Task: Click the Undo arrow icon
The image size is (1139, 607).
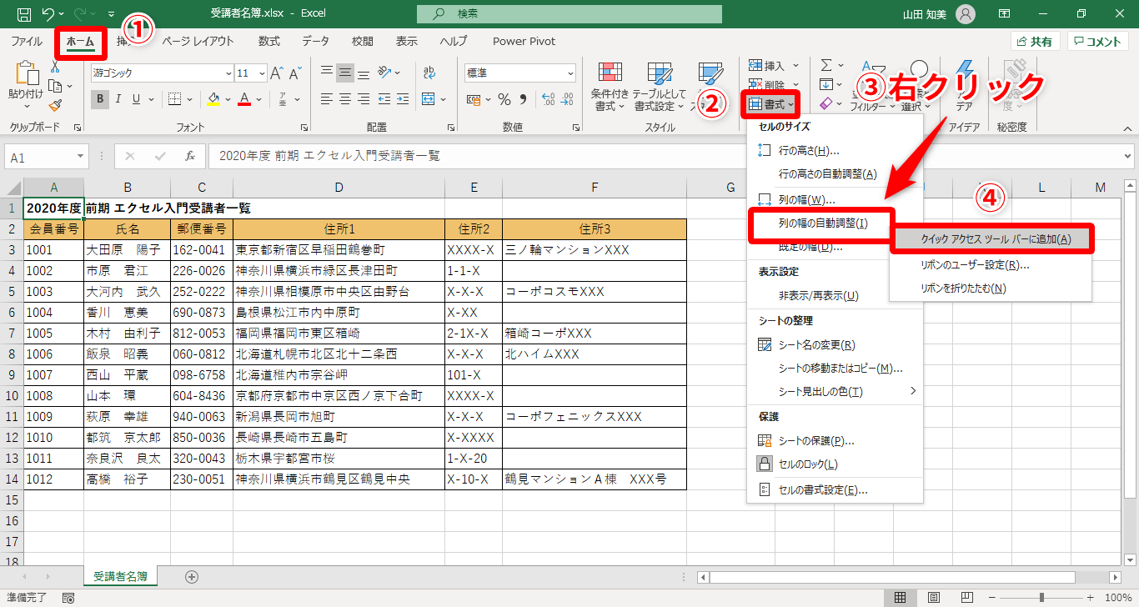Action: (x=48, y=14)
